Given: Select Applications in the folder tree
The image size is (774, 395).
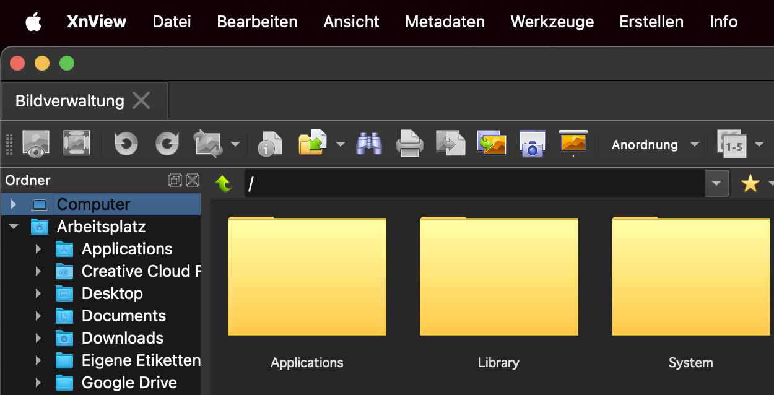Looking at the screenshot, I should [x=127, y=249].
